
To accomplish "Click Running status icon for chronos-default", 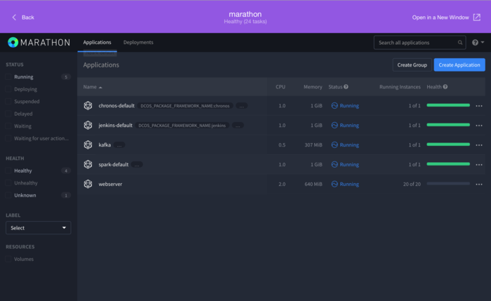I will click(x=335, y=105).
